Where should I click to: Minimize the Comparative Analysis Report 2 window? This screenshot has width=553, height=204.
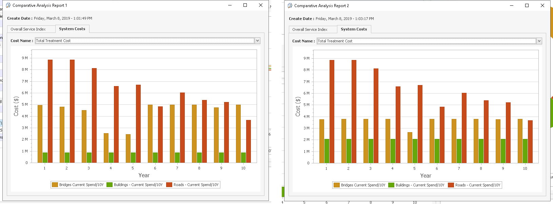pos(512,5)
